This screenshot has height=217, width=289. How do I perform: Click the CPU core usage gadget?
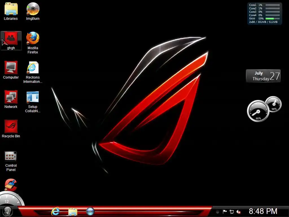pos(264,14)
